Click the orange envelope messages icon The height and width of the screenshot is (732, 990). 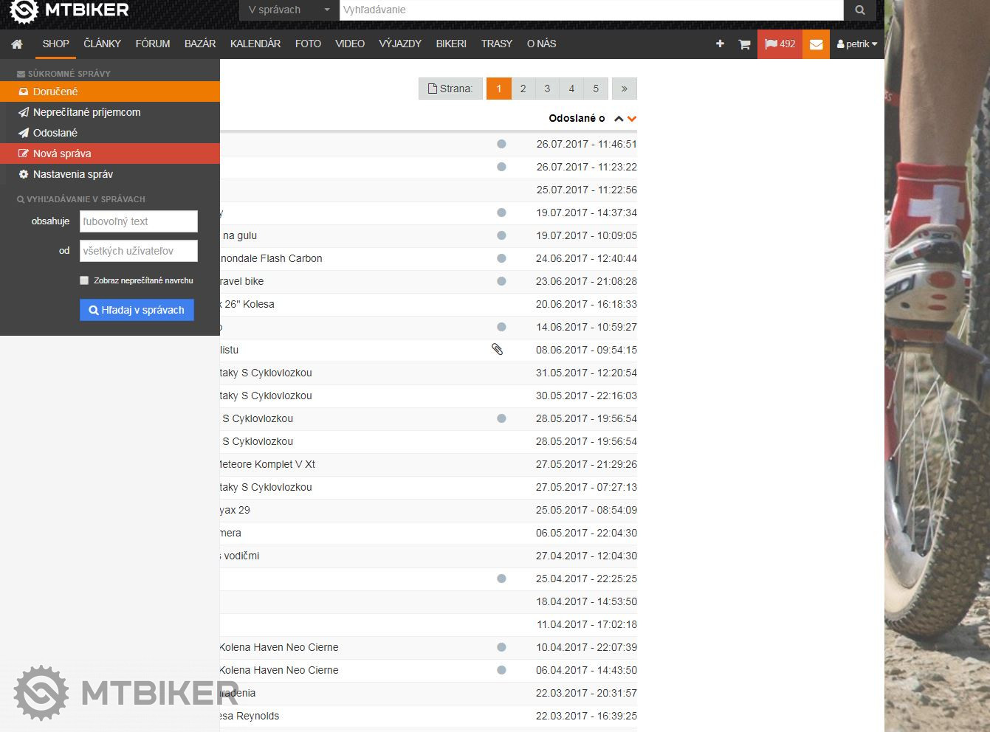pos(816,44)
